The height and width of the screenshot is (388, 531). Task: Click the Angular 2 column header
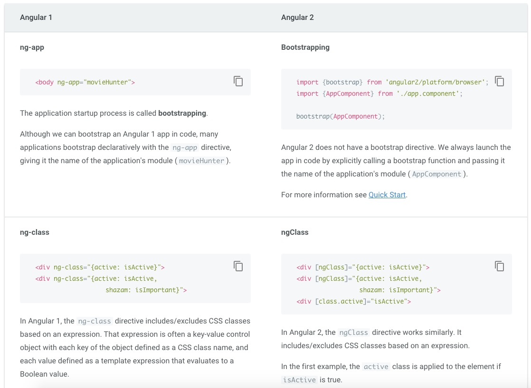tap(297, 17)
